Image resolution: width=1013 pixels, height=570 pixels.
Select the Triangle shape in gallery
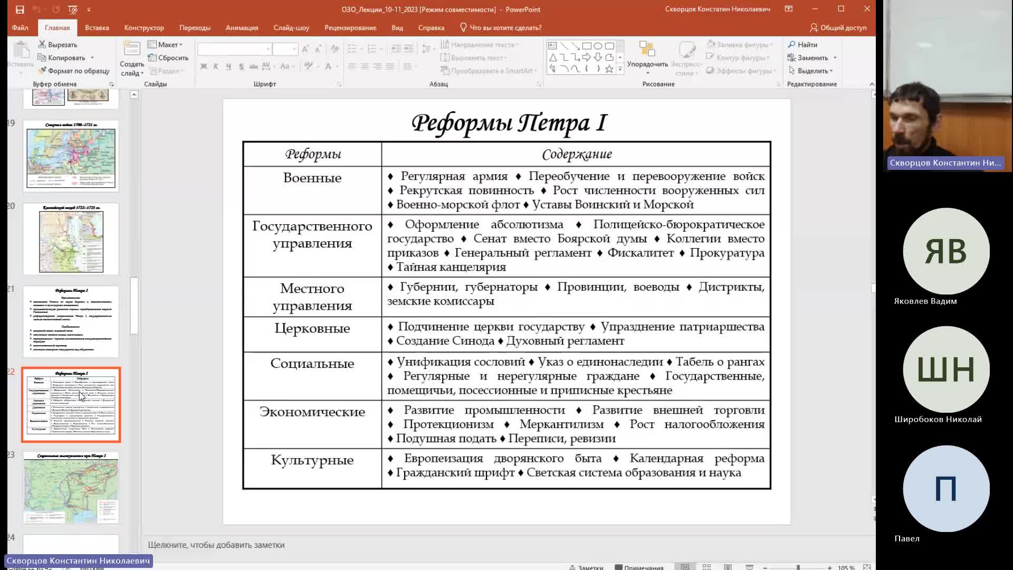[x=552, y=57]
